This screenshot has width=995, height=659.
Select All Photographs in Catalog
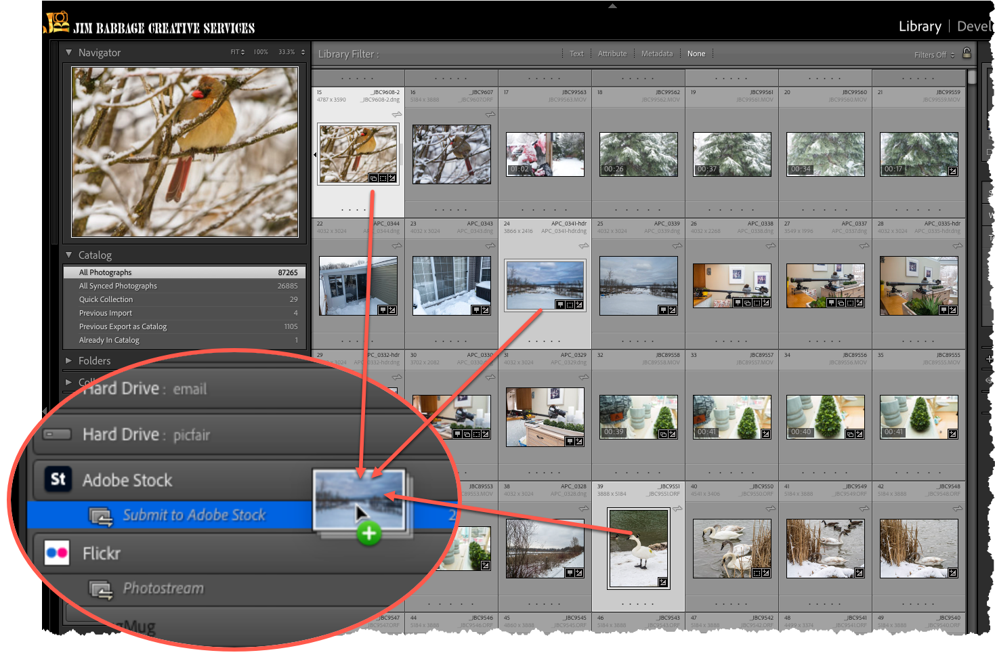coord(184,272)
